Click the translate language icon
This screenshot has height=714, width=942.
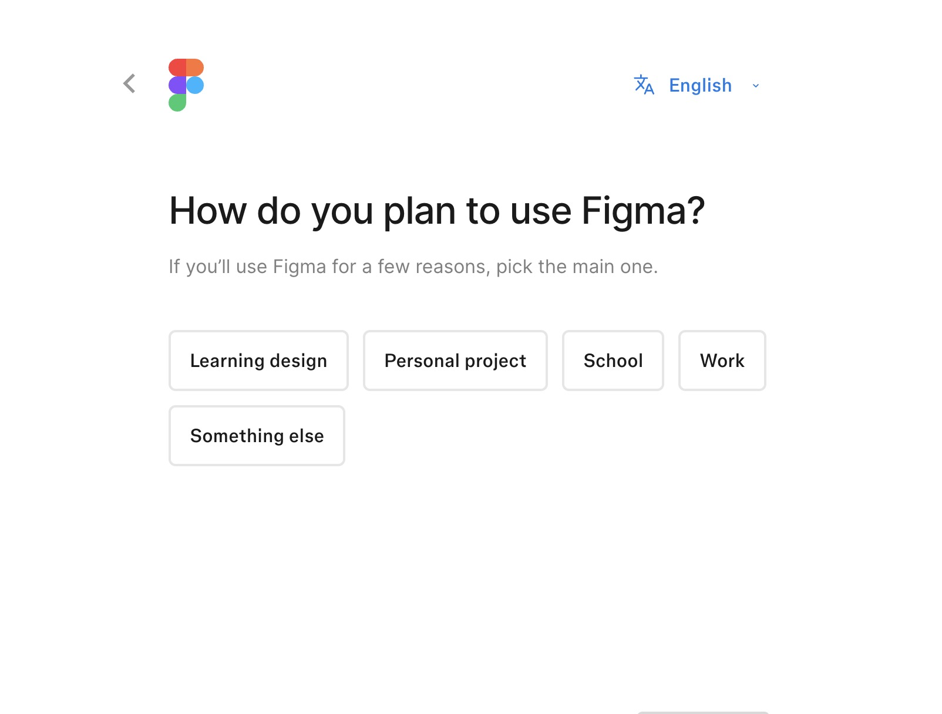[644, 85]
